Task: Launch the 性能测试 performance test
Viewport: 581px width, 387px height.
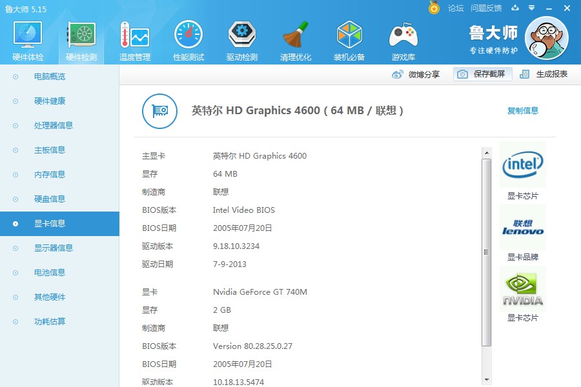Action: 188,39
